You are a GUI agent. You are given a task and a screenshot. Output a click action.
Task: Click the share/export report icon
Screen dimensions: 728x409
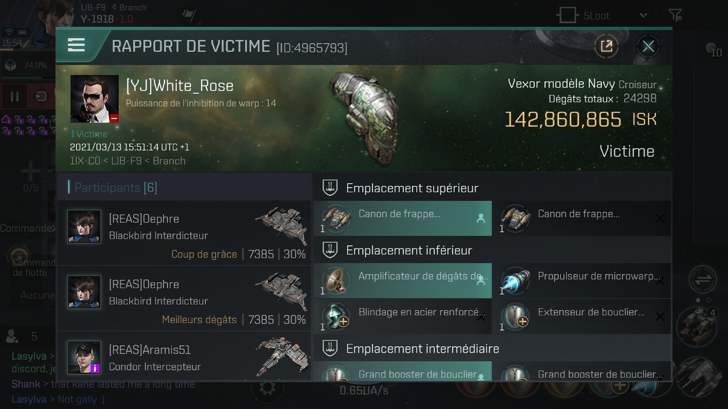pos(607,46)
